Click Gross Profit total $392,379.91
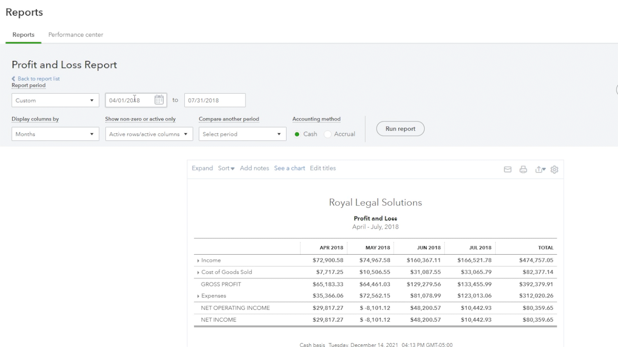 click(x=536, y=284)
